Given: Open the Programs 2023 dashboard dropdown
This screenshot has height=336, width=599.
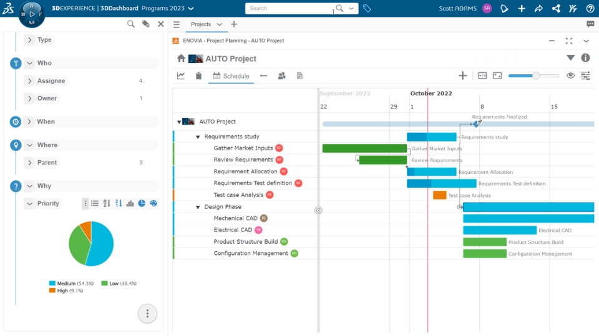Looking at the screenshot, I should pyautogui.click(x=191, y=8).
